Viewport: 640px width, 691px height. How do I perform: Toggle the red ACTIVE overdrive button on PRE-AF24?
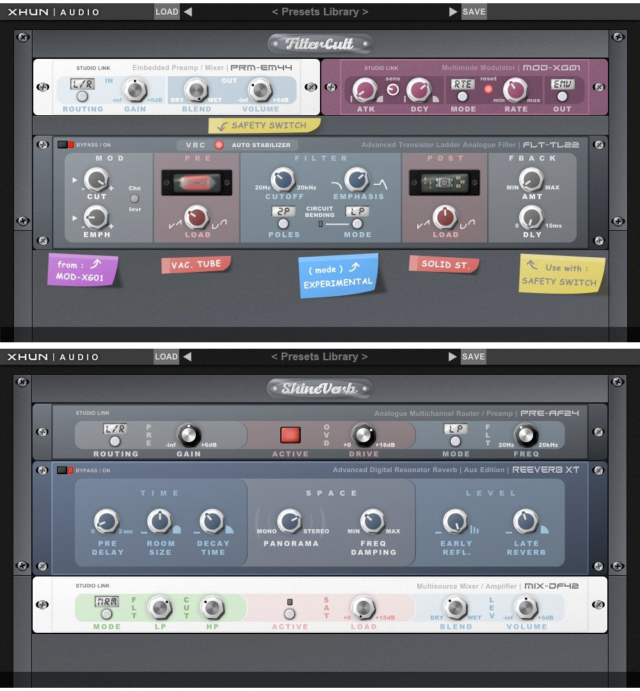click(291, 435)
